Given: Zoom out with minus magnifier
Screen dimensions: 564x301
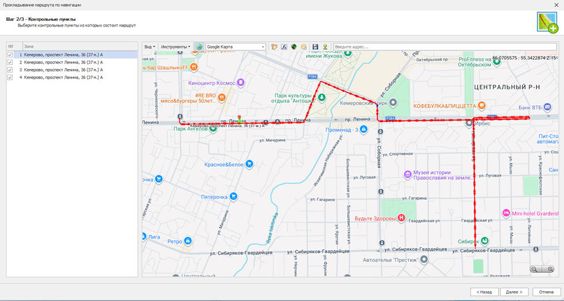Looking at the screenshot, I should click(534, 269).
